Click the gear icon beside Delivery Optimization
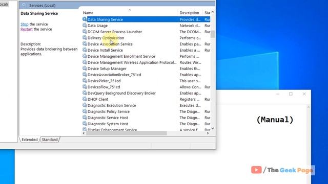328x184 pixels. click(85, 38)
